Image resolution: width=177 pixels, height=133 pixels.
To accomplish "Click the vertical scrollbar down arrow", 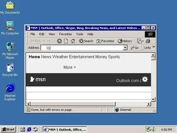I will [153, 99].
